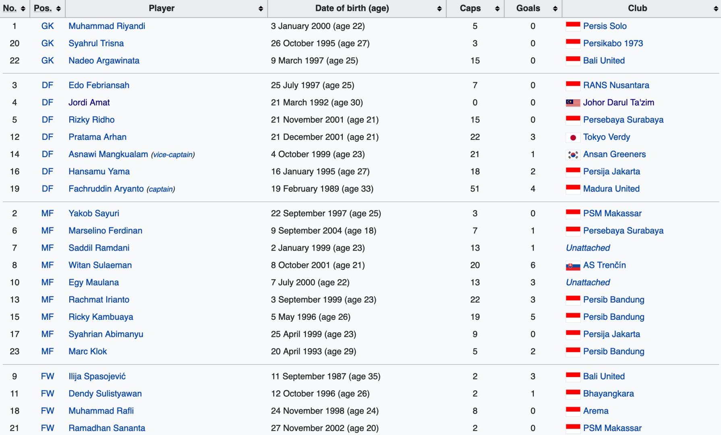Click the Indonesia flag beside Madura United
Screen dimensions: 721x435
coord(573,189)
